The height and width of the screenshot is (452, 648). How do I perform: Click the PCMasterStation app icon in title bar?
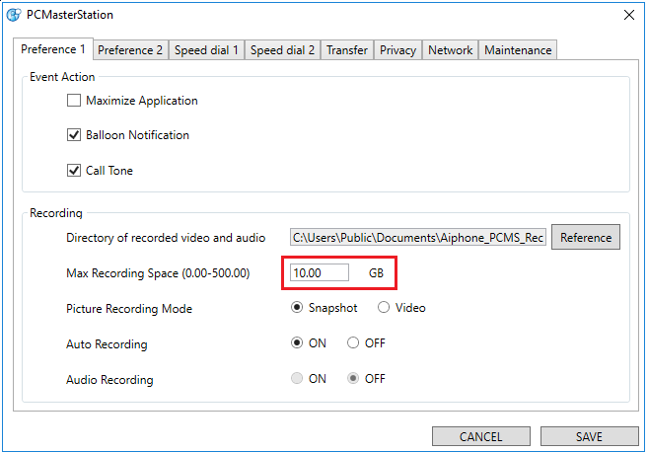click(x=14, y=15)
